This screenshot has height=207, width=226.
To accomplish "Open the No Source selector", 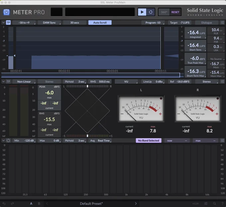I will 216,56.
